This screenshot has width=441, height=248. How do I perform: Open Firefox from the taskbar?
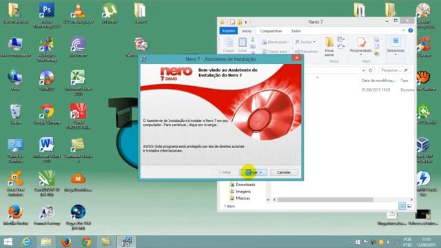coord(66,242)
